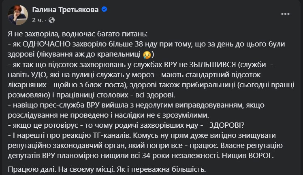Open the Галина Третьякова profile name link
This screenshot has height=175, width=303.
[x=65, y=10]
